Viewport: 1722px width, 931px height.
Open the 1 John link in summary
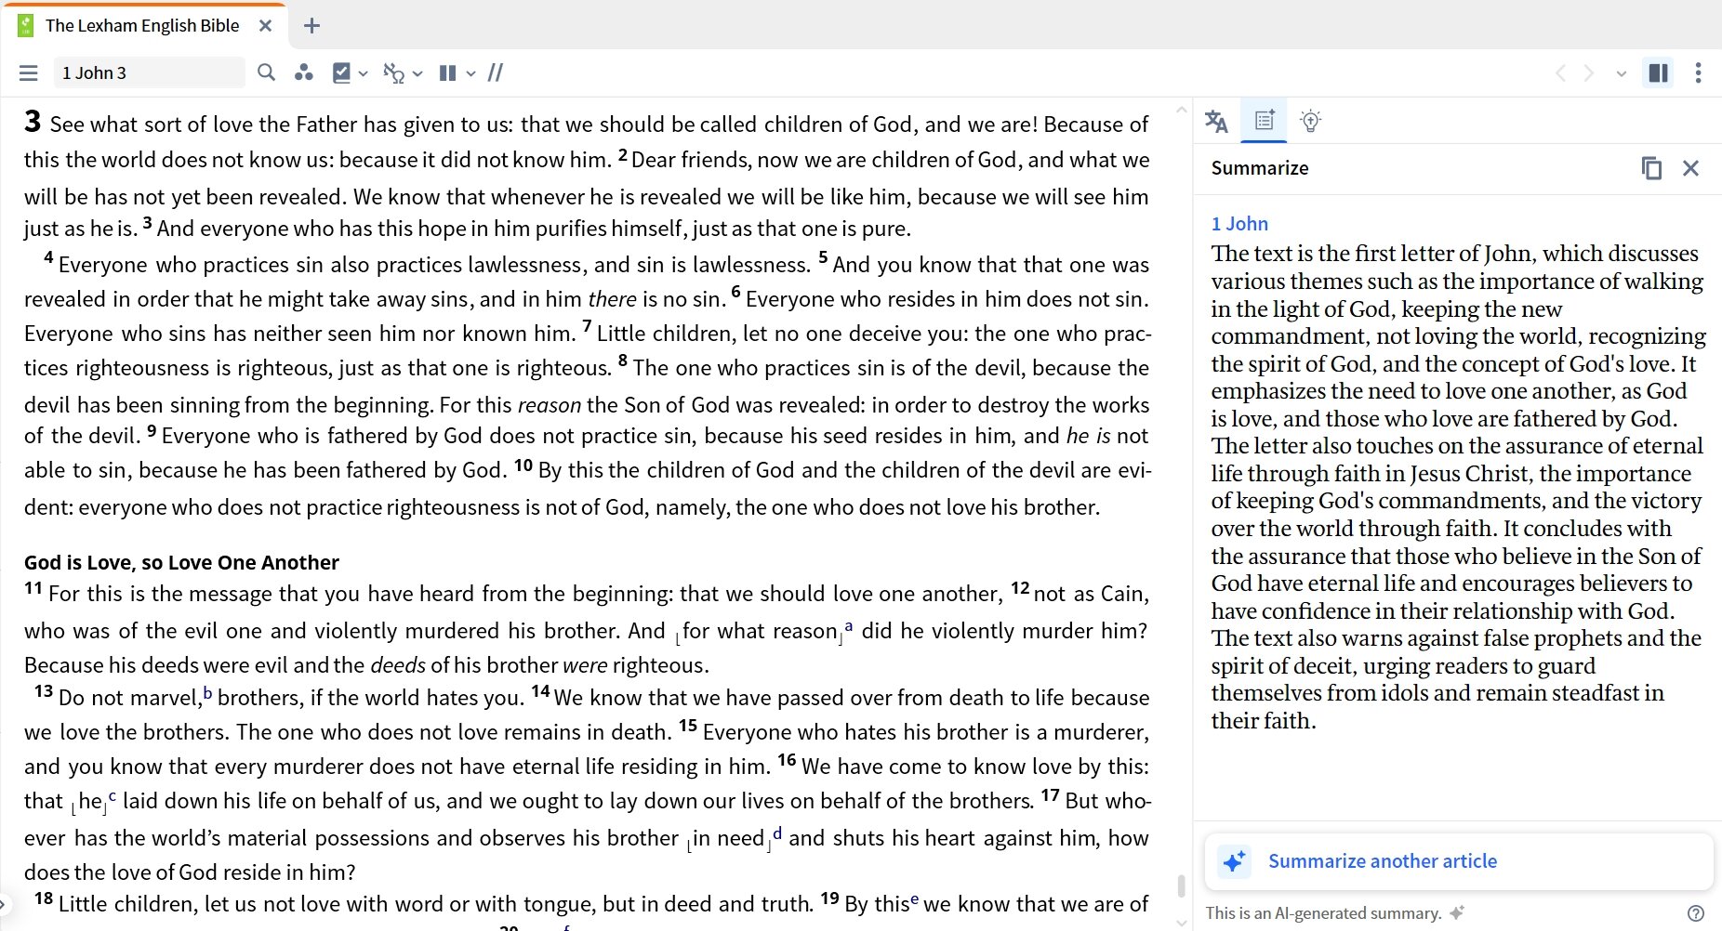tap(1239, 224)
